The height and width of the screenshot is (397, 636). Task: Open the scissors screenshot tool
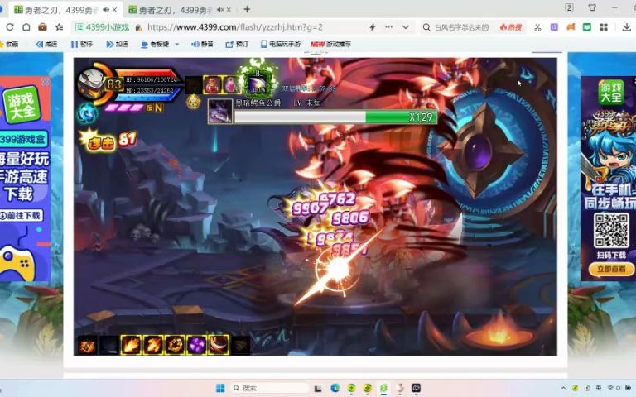click(537, 27)
